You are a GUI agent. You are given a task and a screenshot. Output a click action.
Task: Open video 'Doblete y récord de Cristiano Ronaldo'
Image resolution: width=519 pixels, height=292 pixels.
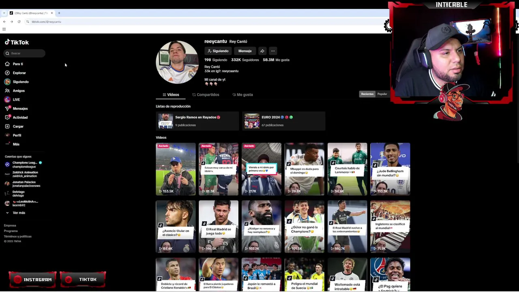176,275
